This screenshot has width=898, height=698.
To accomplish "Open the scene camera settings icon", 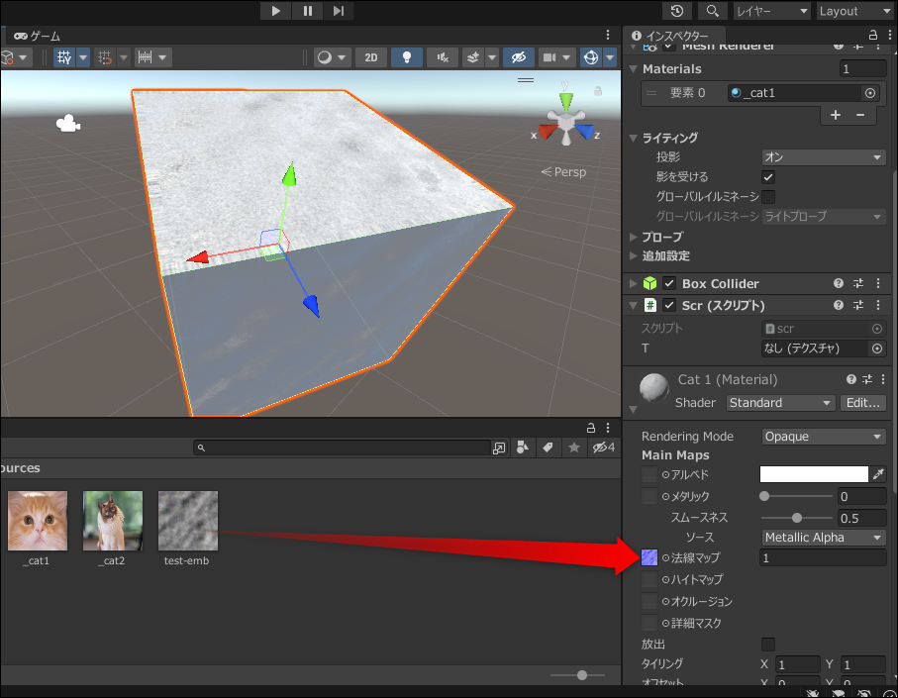I will [549, 57].
